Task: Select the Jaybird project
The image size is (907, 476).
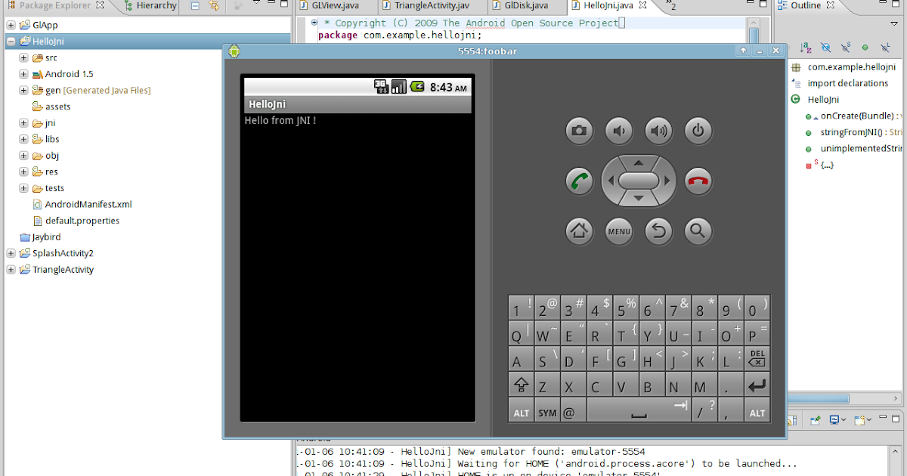Action: tap(40, 236)
